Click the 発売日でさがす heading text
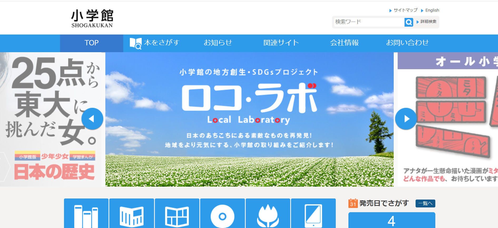498x228 pixels. click(384, 203)
